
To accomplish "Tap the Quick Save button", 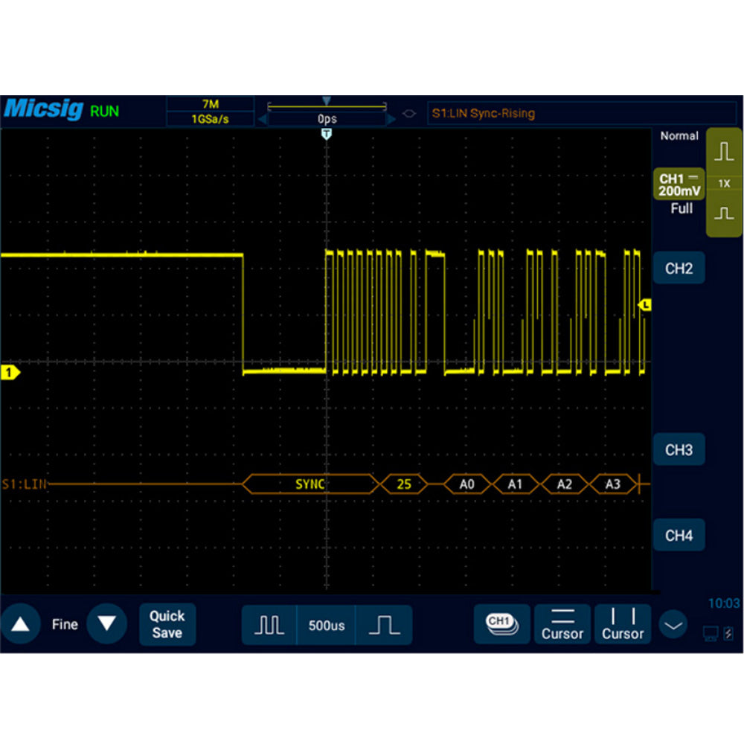I will tap(167, 624).
